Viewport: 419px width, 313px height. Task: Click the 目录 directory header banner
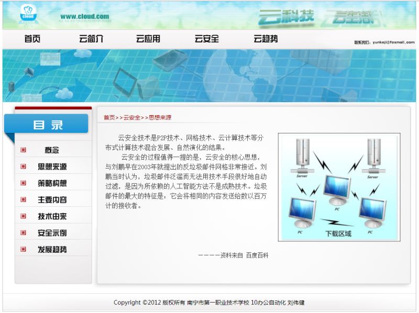click(x=46, y=124)
